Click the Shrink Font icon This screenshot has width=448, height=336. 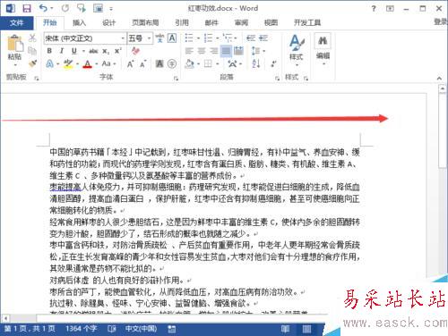coord(142,63)
